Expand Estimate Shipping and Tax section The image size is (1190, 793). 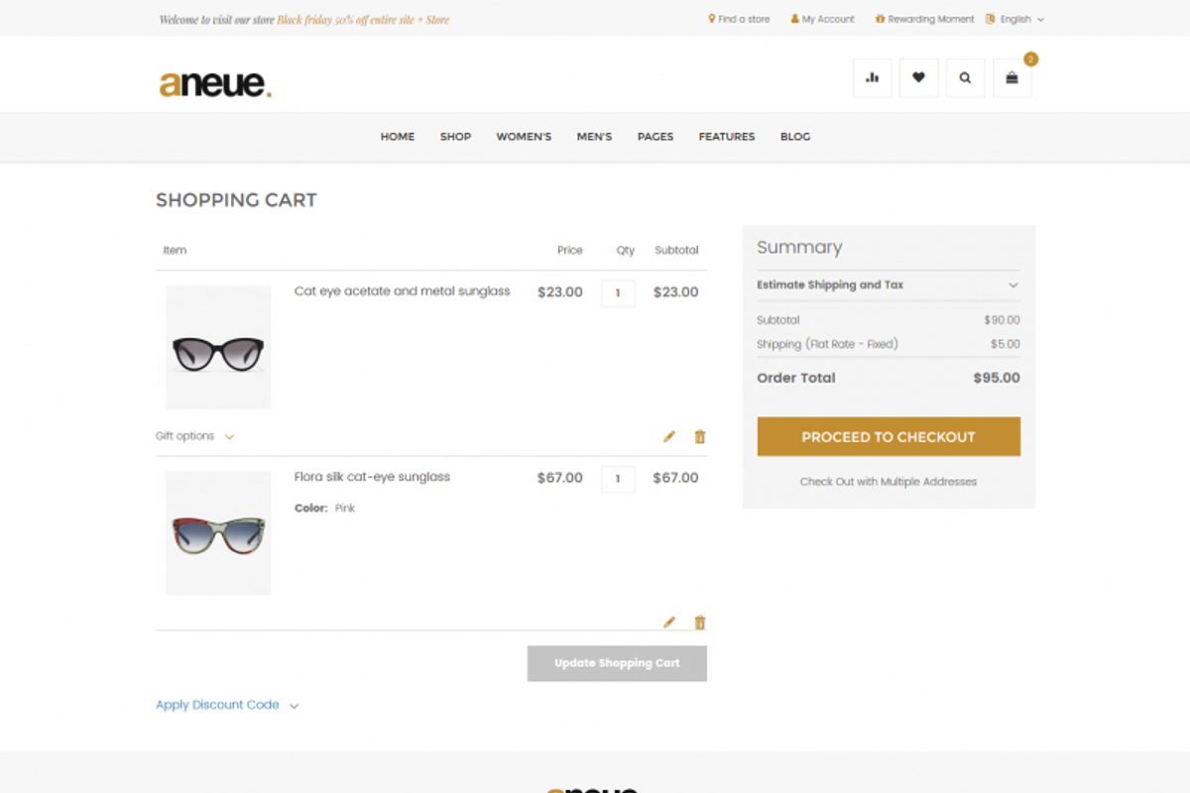(x=888, y=285)
